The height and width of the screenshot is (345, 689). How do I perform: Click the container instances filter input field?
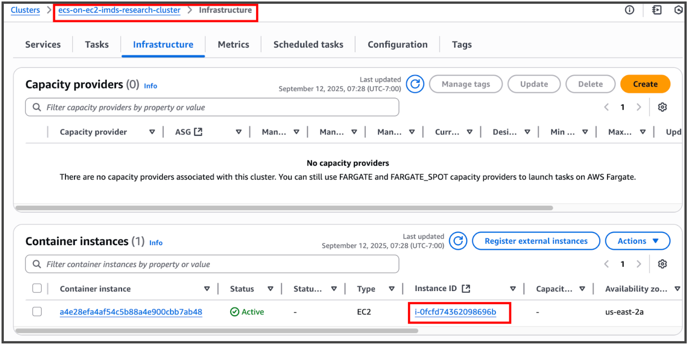point(212,264)
